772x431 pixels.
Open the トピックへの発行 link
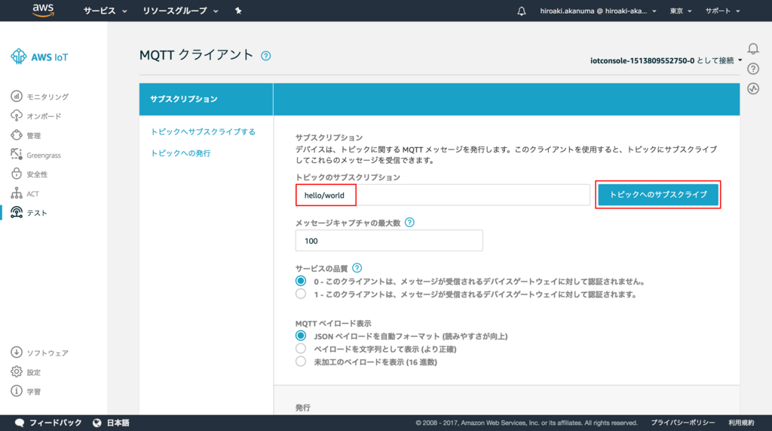click(180, 153)
